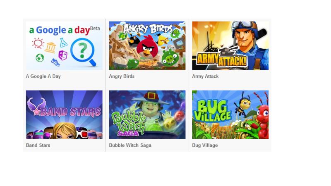Click the magnifying glass question mark icon
This screenshot has width=331, height=186.
(x=83, y=52)
